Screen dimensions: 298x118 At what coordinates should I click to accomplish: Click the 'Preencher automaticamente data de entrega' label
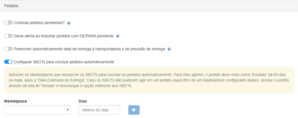(x=89, y=49)
